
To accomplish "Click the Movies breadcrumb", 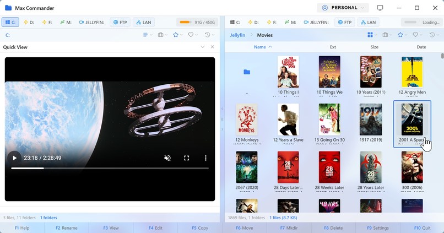I will coord(265,35).
